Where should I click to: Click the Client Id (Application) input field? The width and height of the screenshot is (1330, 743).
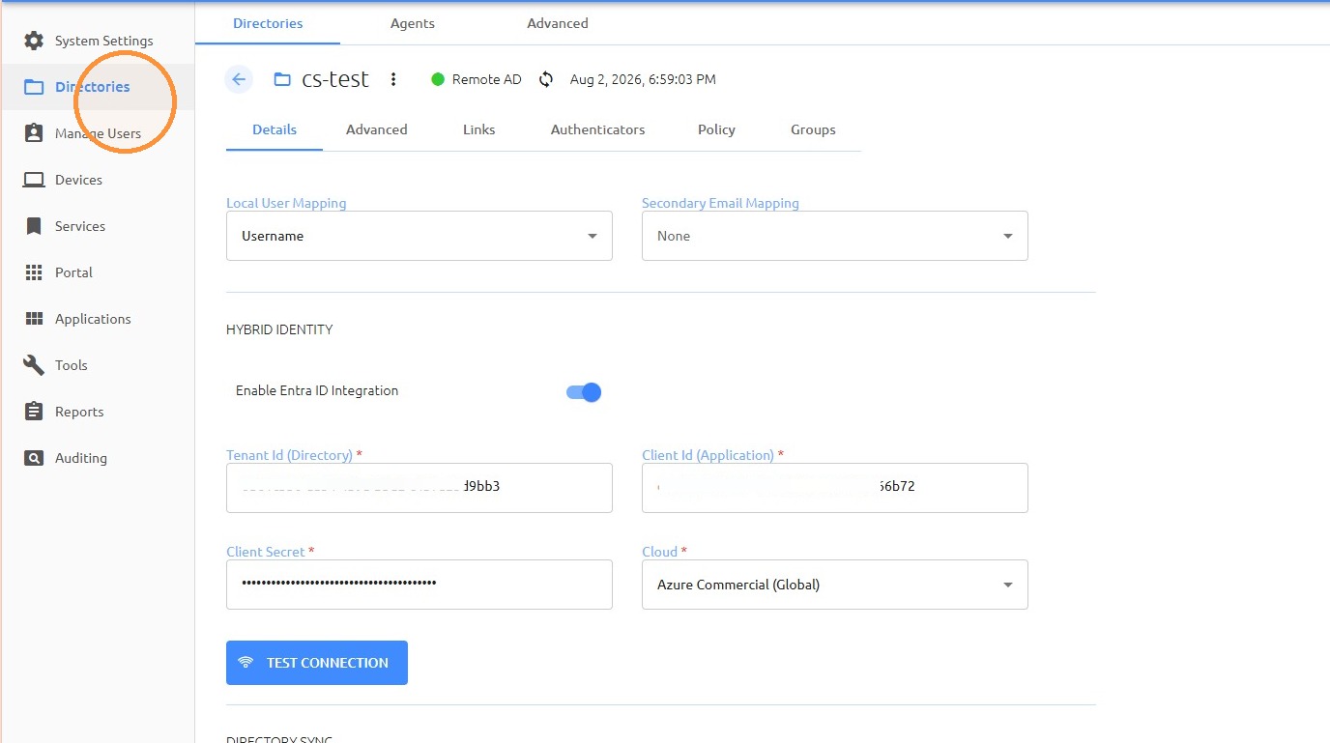click(835, 488)
